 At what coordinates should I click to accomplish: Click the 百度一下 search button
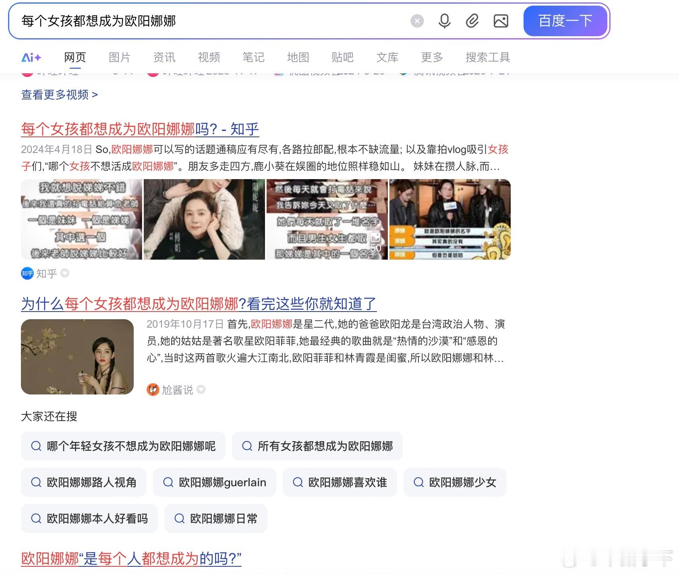(565, 21)
